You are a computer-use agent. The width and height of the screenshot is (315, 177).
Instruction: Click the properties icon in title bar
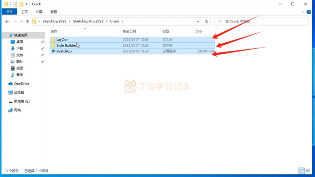click(15, 4)
